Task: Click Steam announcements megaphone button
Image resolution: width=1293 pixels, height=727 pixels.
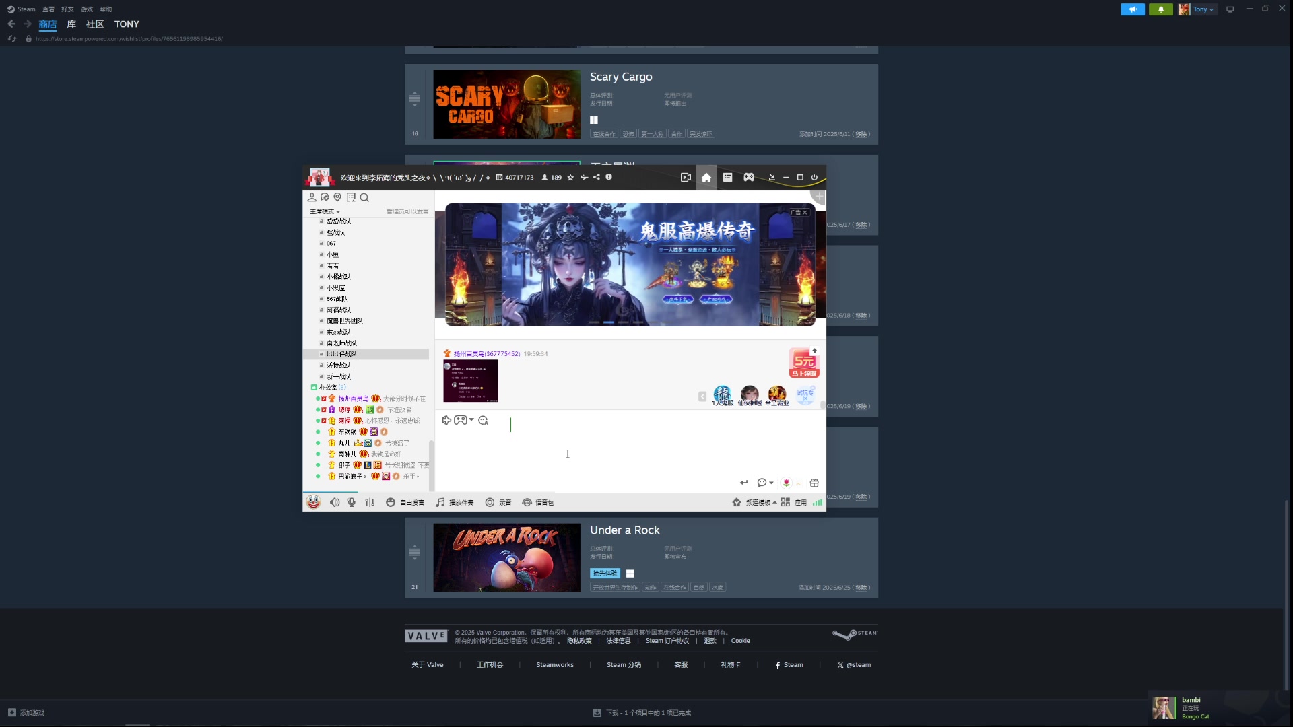Action: (1133, 9)
